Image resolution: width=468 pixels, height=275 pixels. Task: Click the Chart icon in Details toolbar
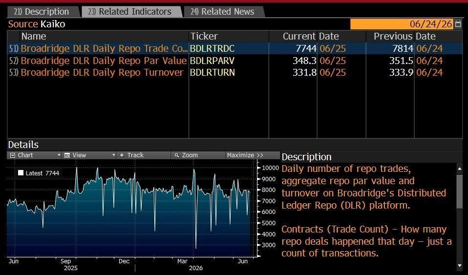click(13, 155)
